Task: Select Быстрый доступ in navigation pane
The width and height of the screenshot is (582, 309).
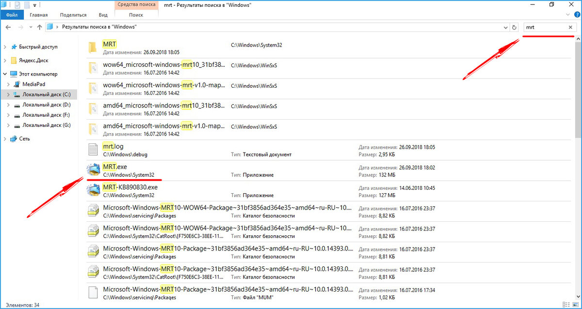Action: (x=38, y=47)
